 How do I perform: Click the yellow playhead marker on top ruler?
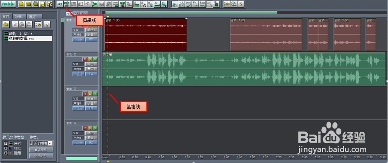(x=108, y=17)
